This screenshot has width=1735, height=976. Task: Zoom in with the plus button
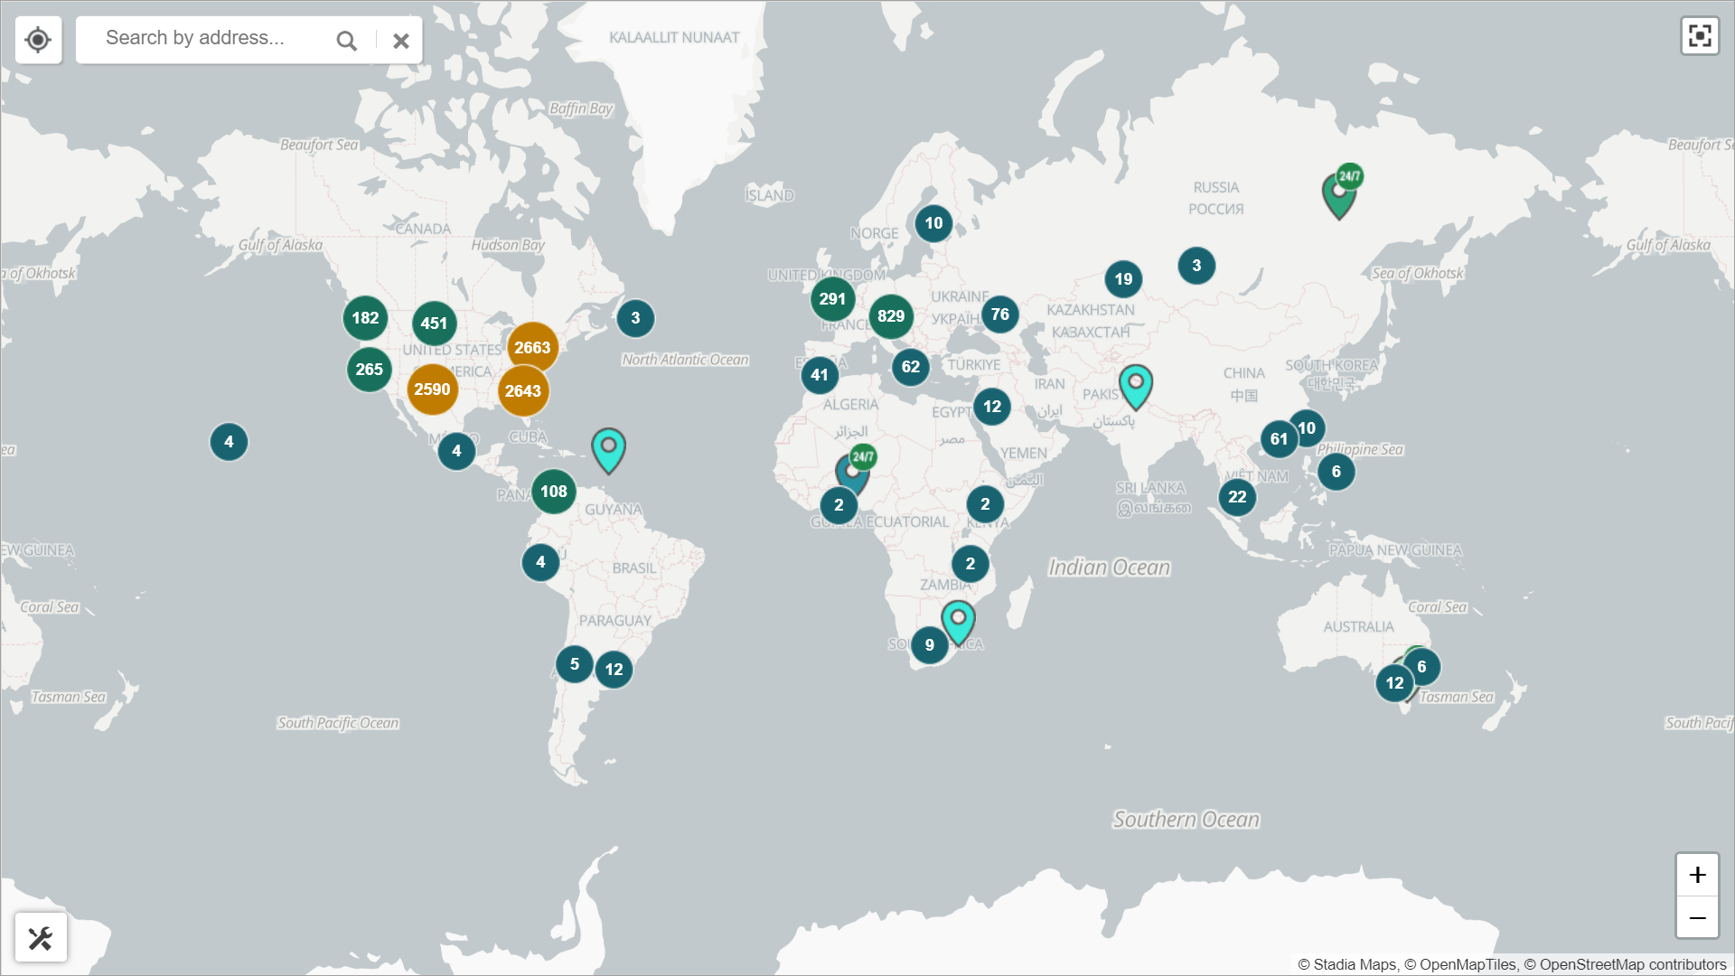click(x=1697, y=875)
